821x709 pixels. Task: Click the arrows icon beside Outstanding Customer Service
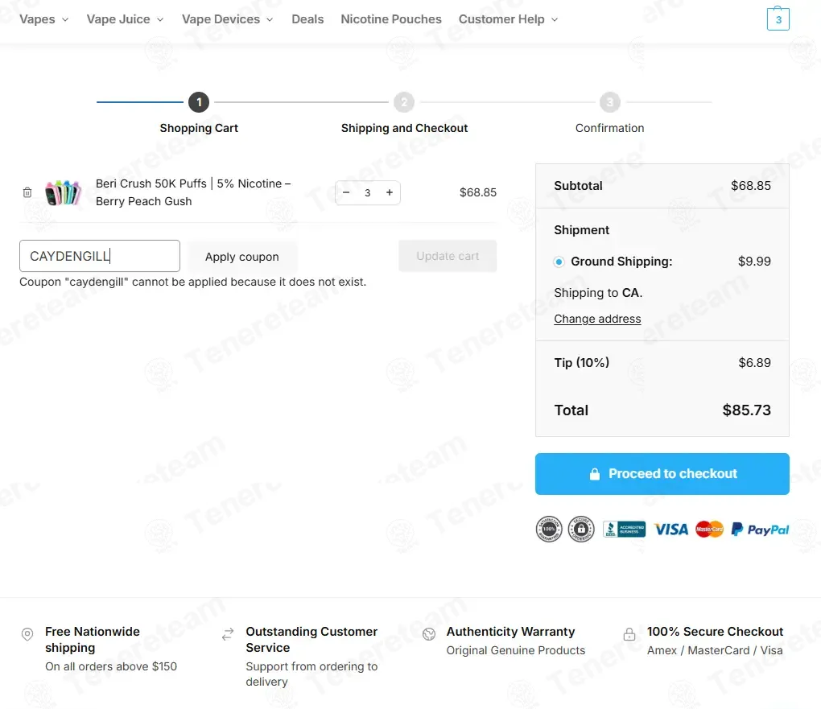(228, 634)
